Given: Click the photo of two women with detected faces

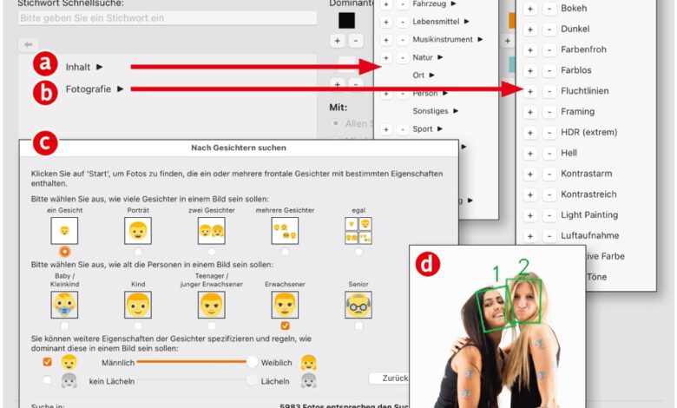Looking at the screenshot, I should pos(497,326).
